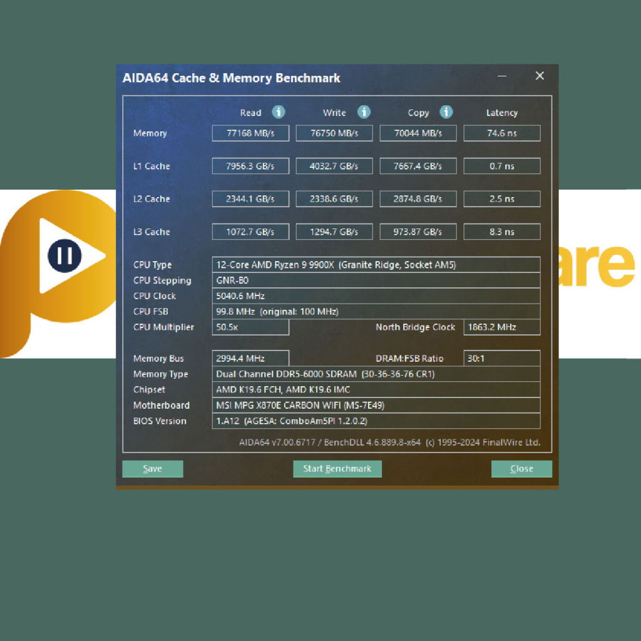Click the info icon beside Write
The height and width of the screenshot is (641, 641).
[364, 112]
